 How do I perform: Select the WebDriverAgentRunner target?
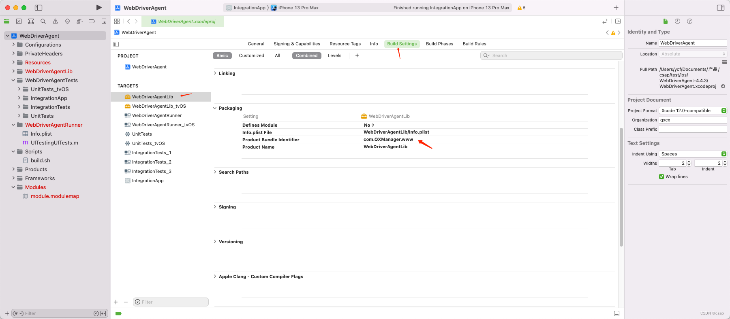[157, 115]
